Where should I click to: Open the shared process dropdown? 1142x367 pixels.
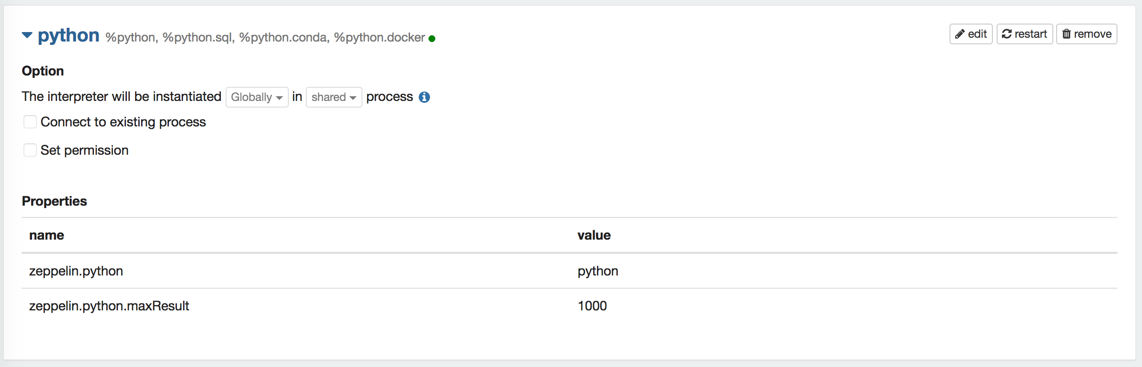coord(334,97)
